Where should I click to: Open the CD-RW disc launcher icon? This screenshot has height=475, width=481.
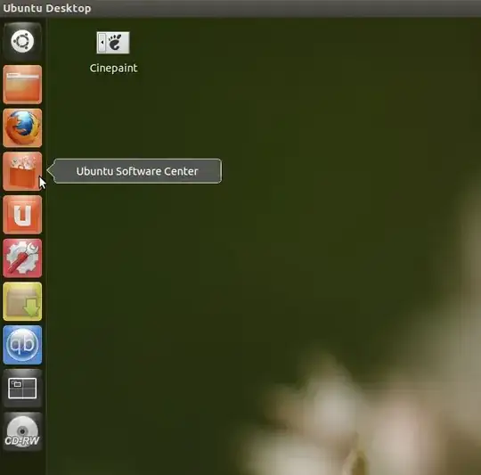[x=22, y=431]
